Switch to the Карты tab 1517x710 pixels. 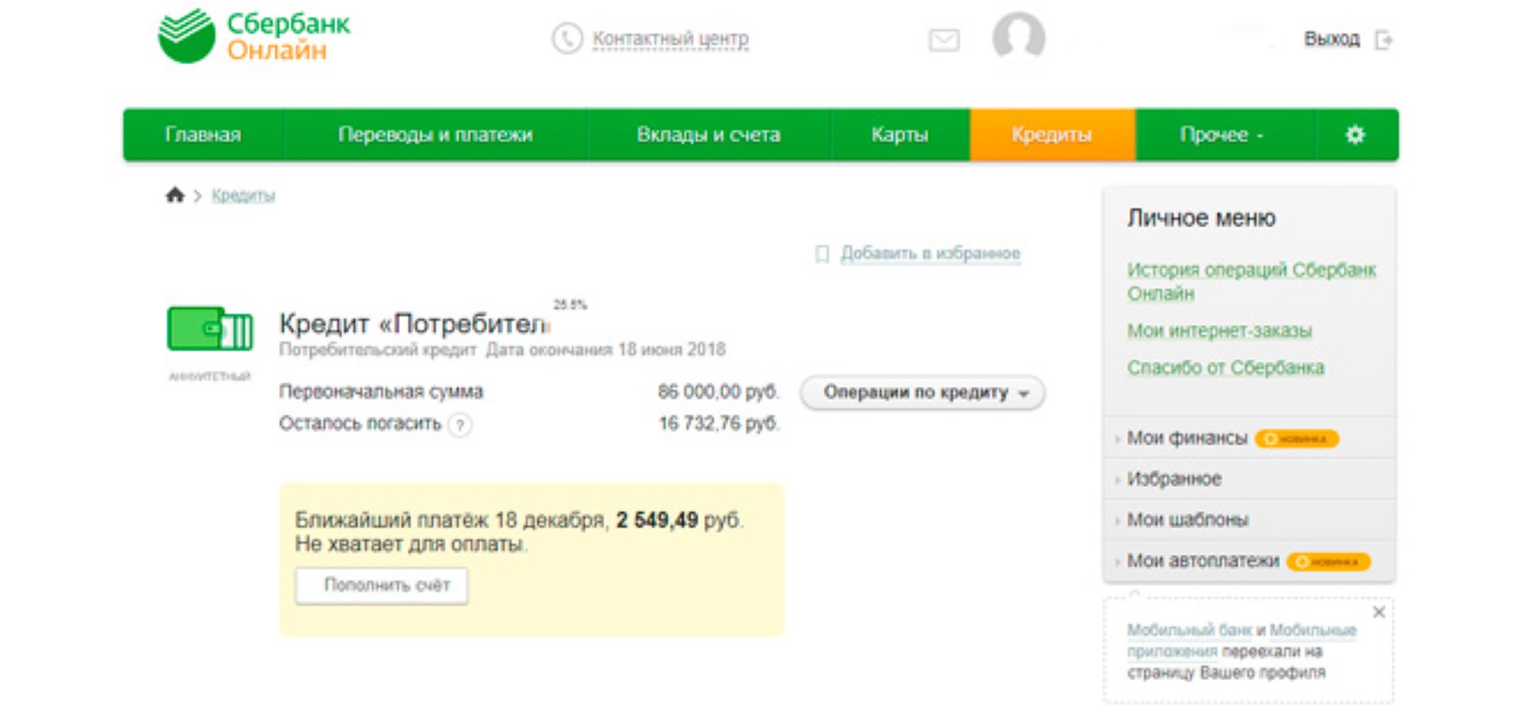click(x=900, y=135)
